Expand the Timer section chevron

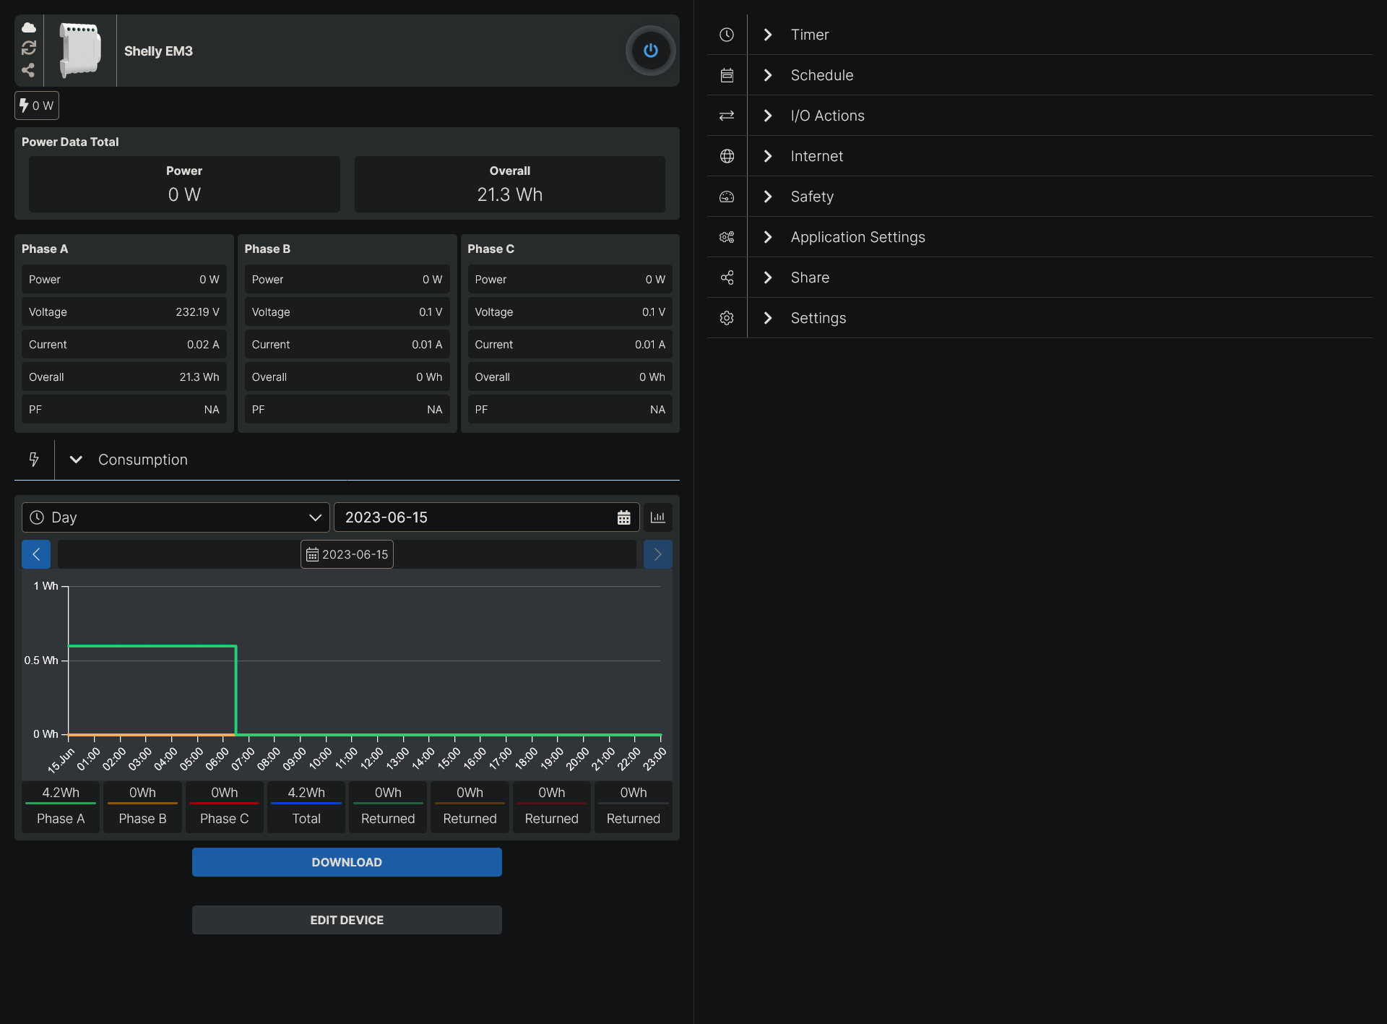(x=769, y=35)
